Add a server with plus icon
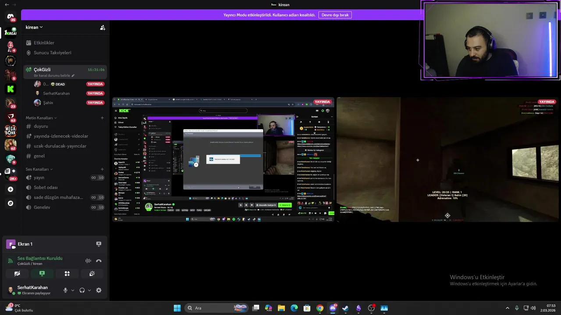 tap(11, 189)
